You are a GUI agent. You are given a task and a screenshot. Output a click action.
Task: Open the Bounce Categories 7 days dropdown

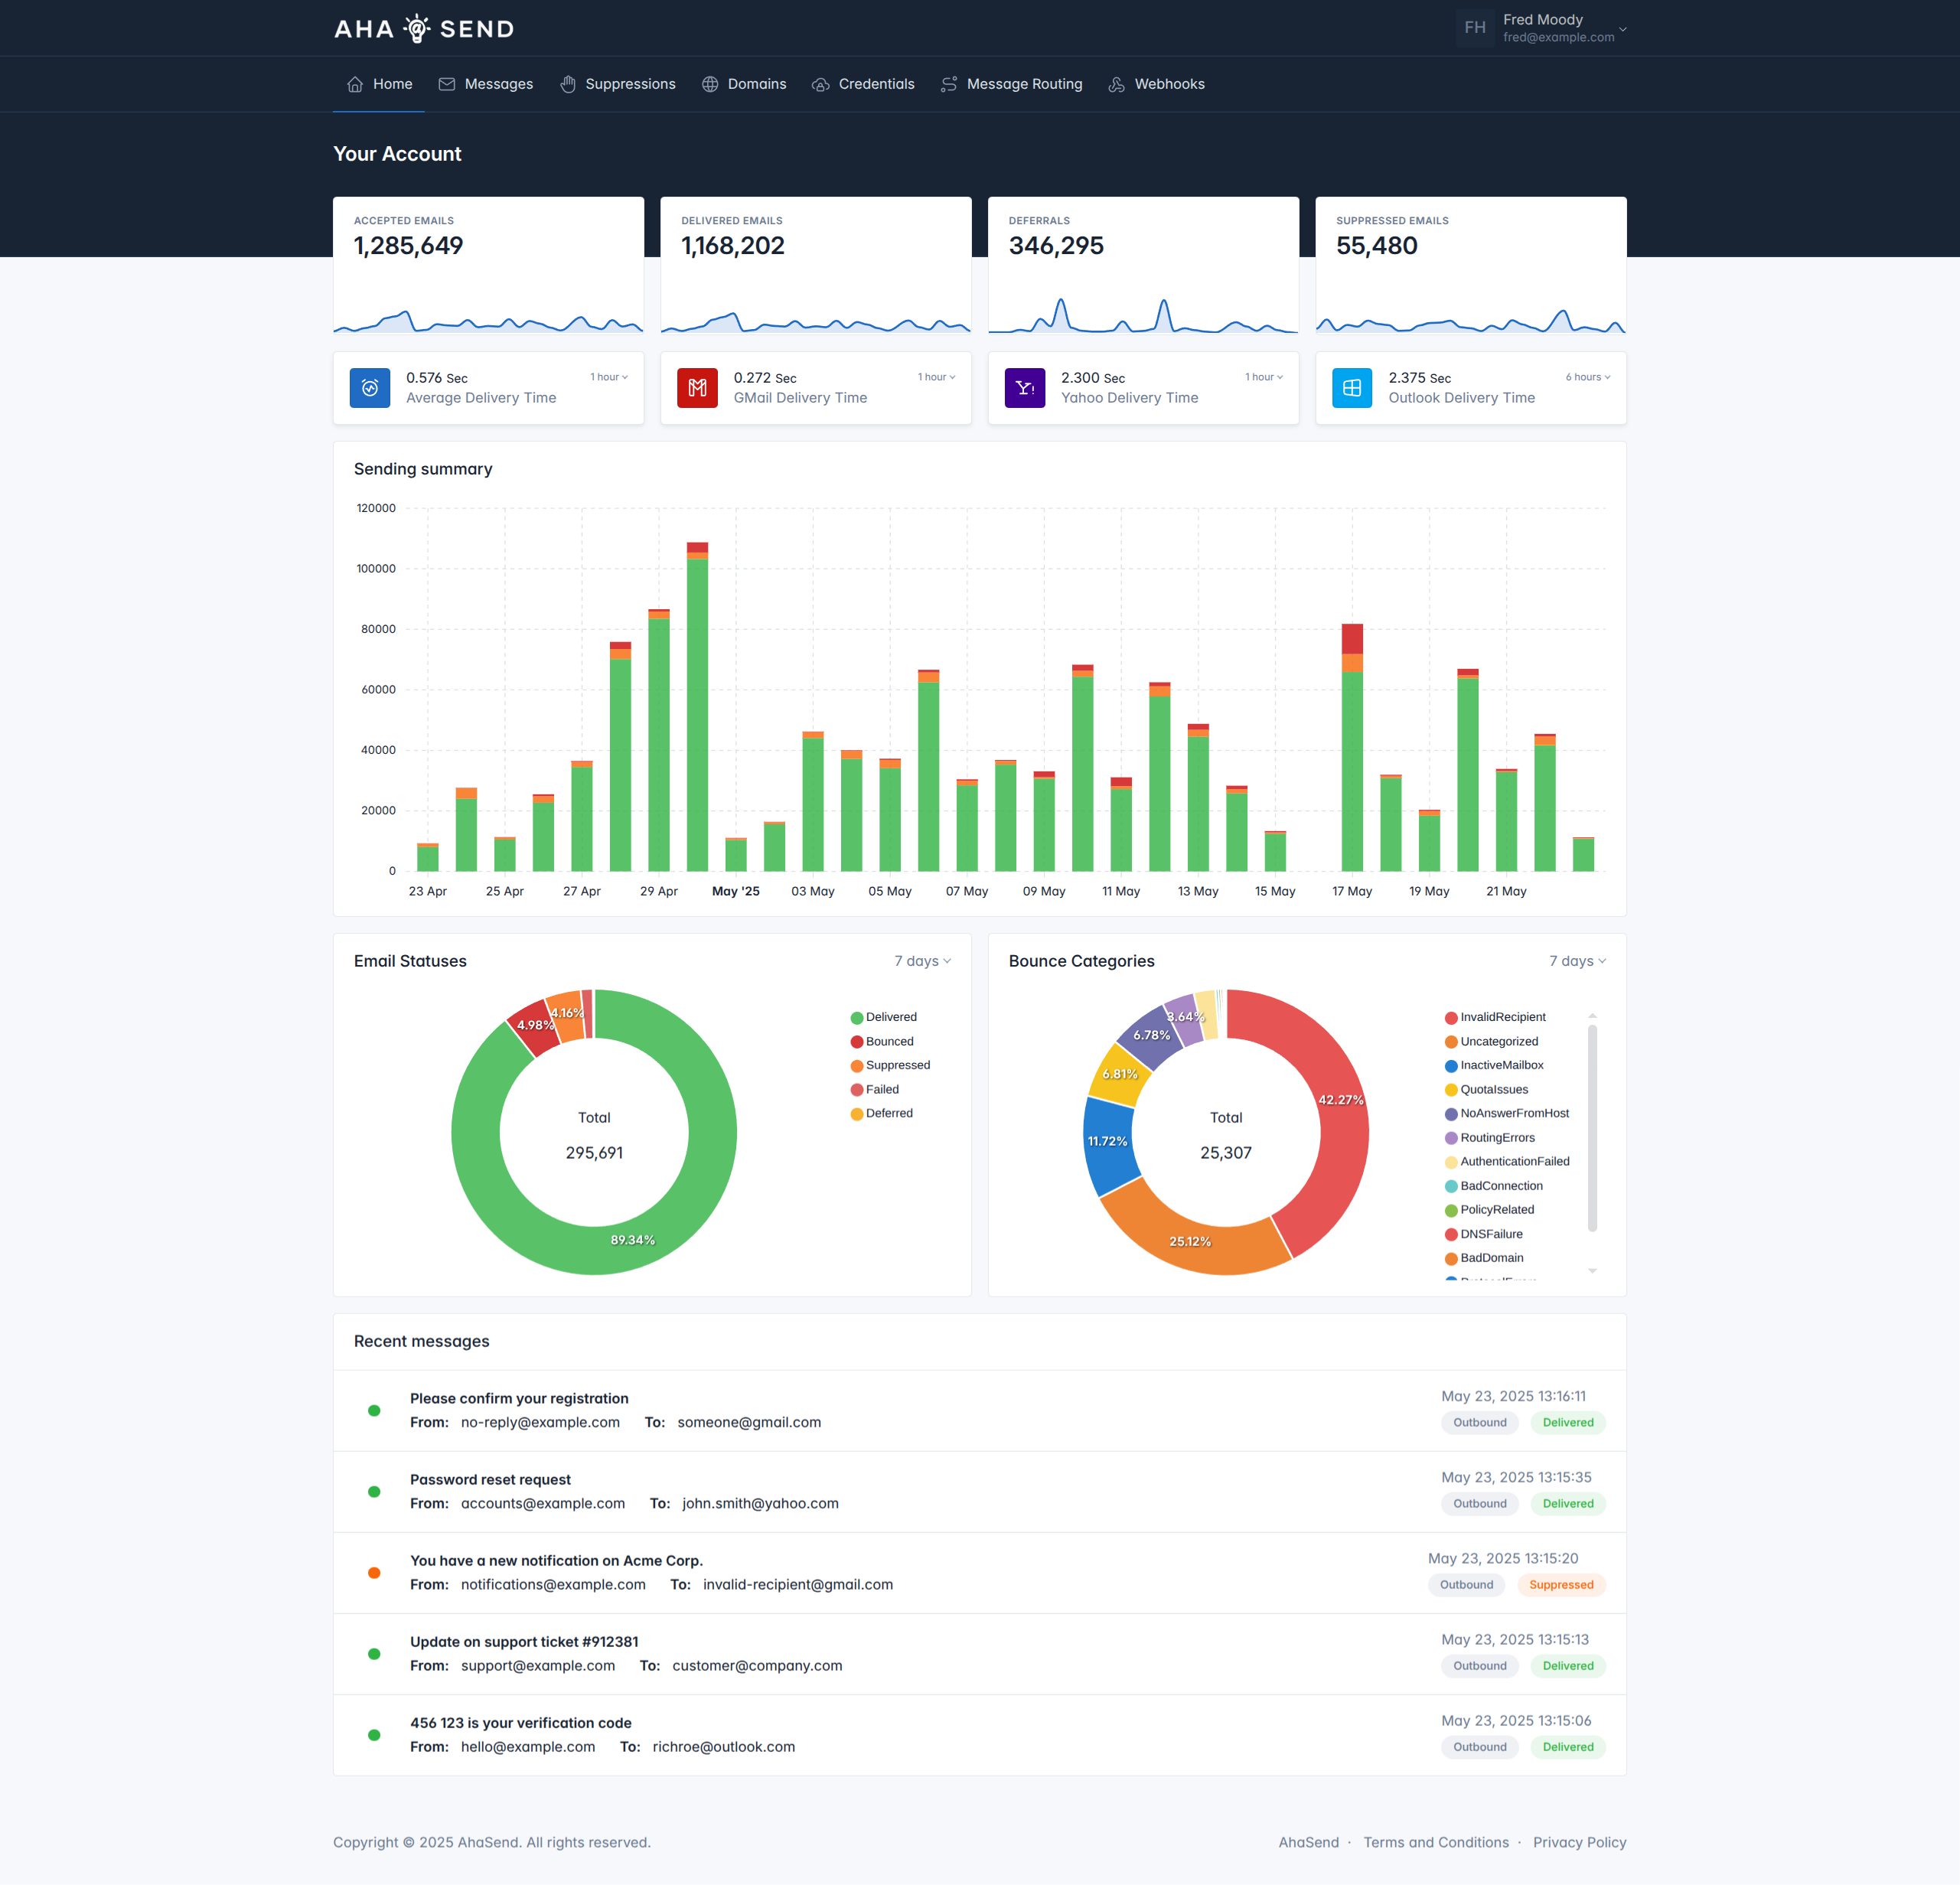pyautogui.click(x=1577, y=961)
